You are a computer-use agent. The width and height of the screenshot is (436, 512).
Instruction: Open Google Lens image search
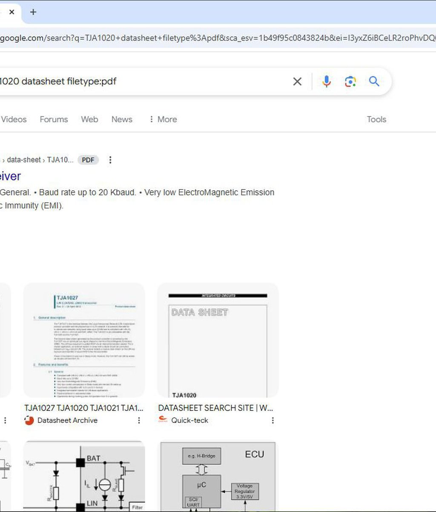click(x=350, y=81)
